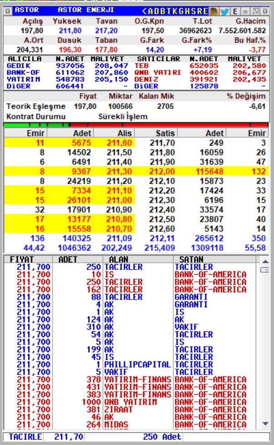Click best ask price 211,70 in order book
Screen dimensions: 274x445
pyautogui.click(x=162, y=143)
